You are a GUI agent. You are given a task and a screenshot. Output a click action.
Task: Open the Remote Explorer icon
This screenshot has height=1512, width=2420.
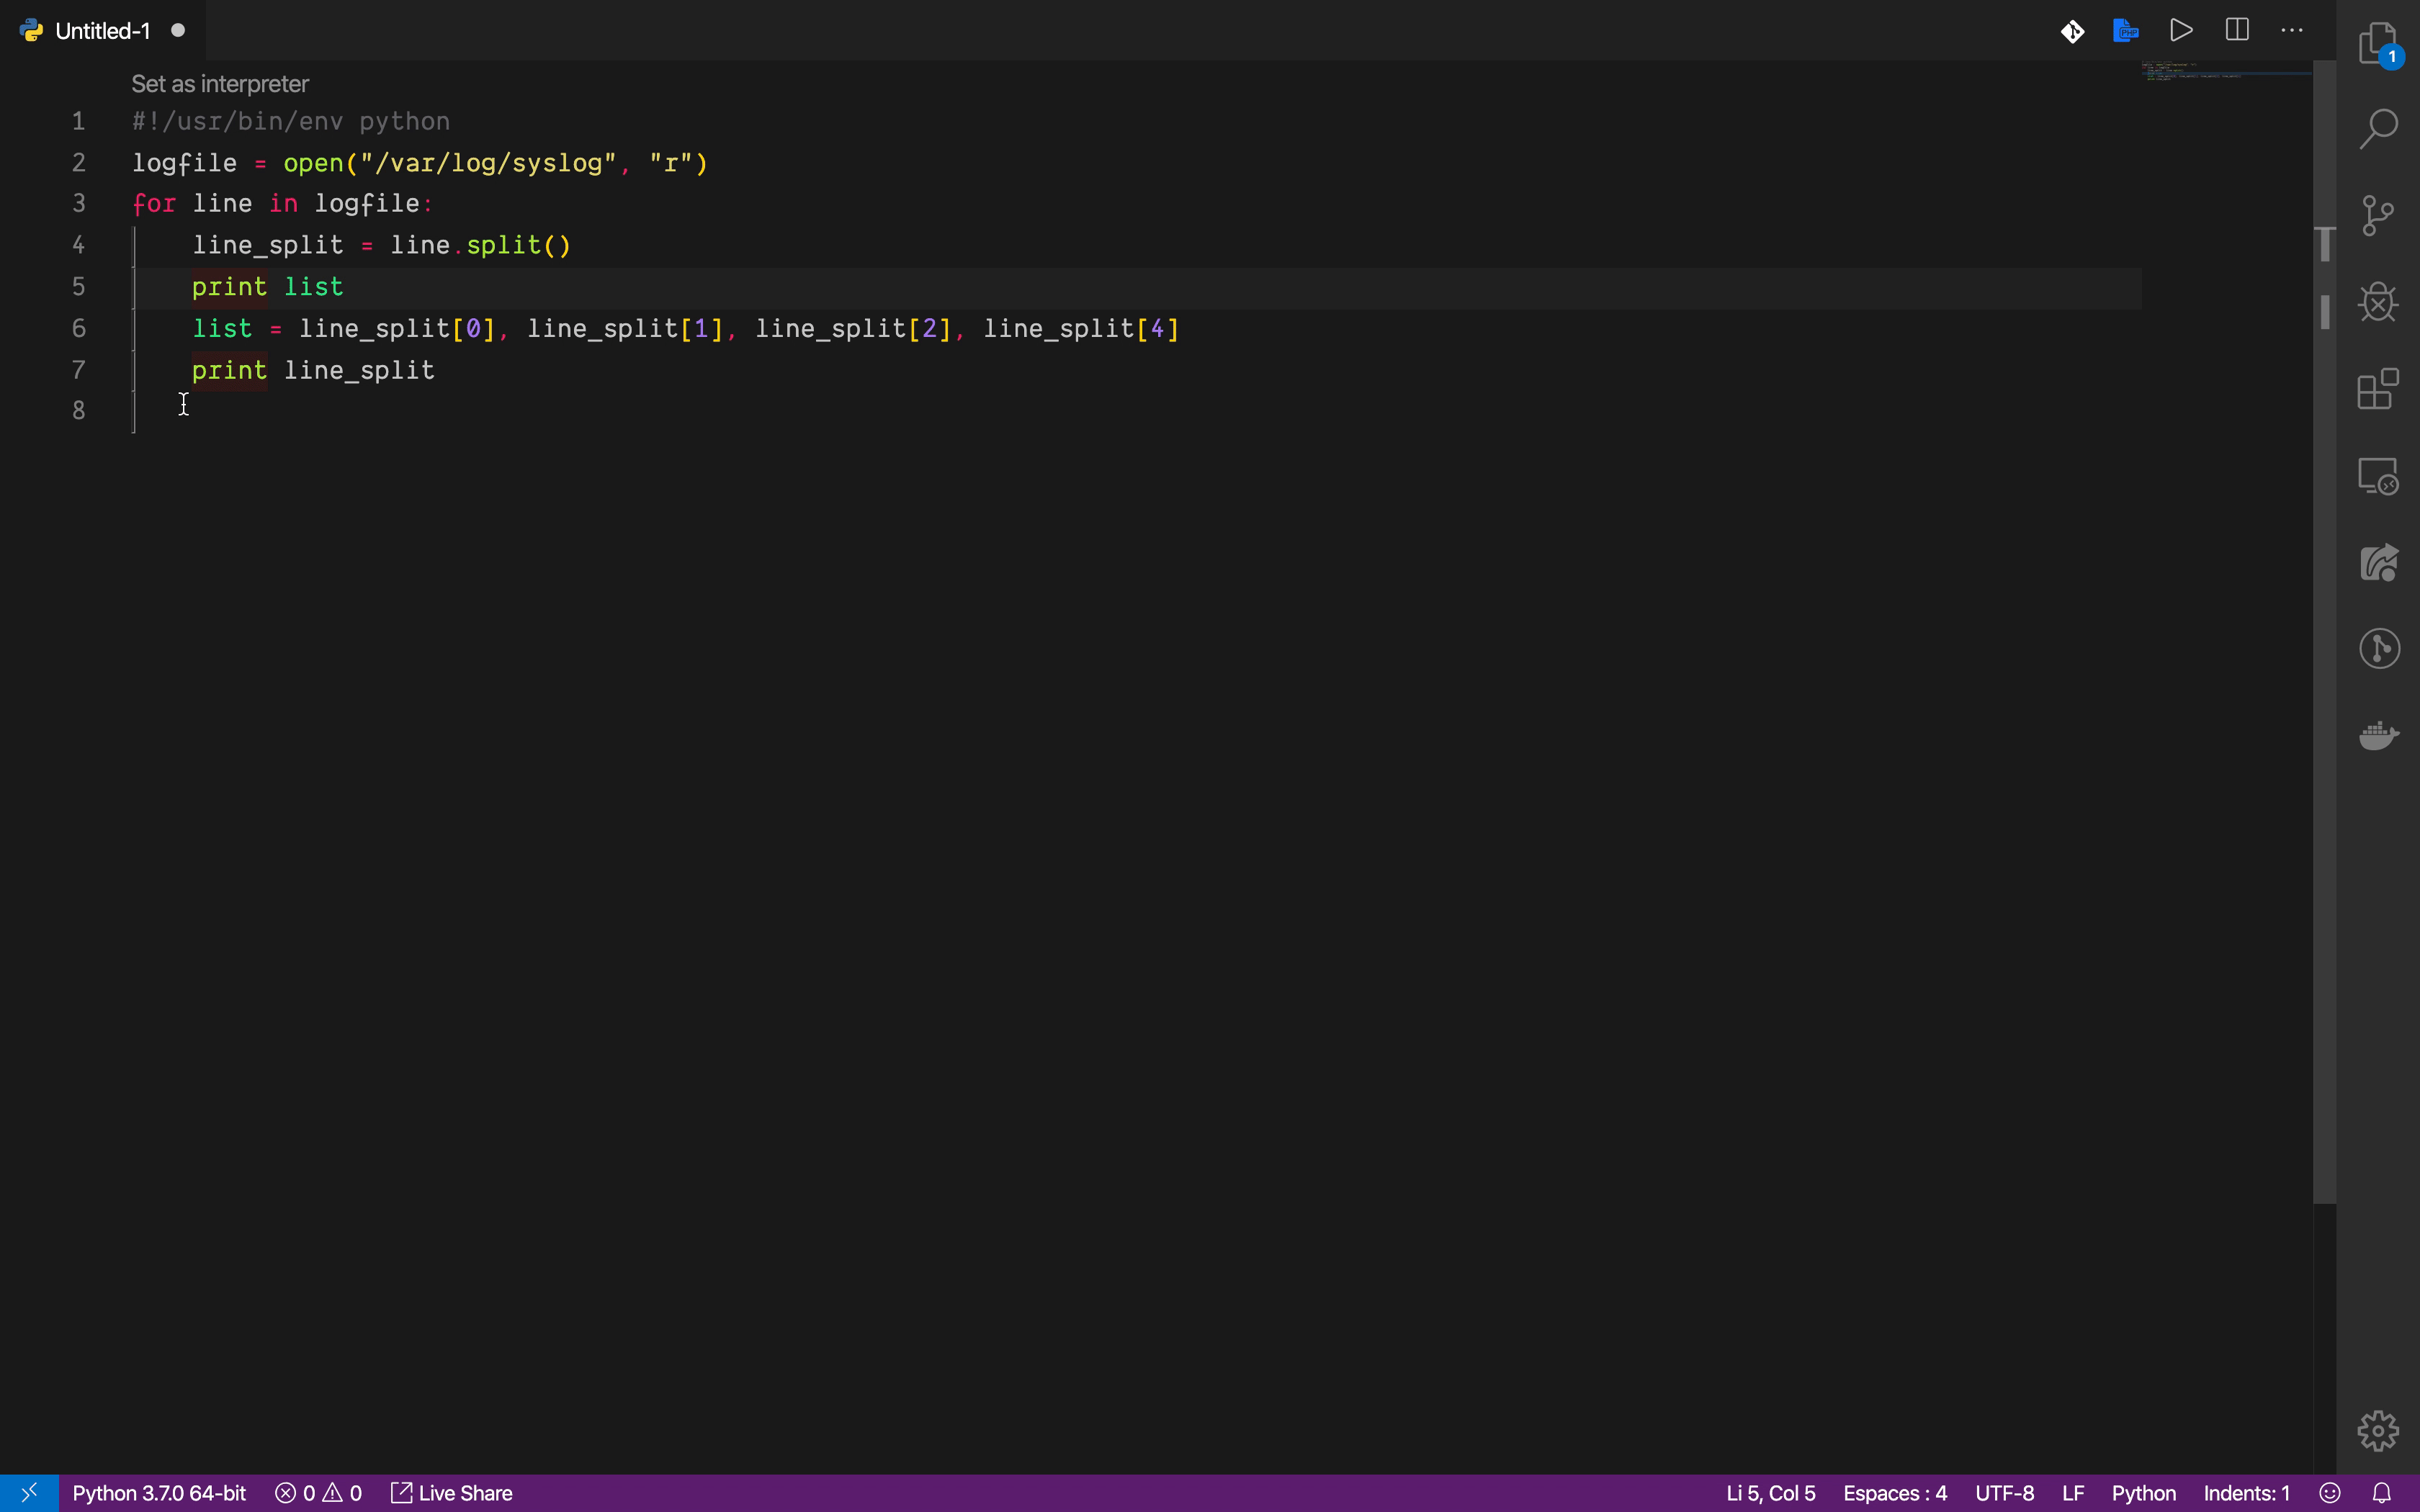(2378, 476)
